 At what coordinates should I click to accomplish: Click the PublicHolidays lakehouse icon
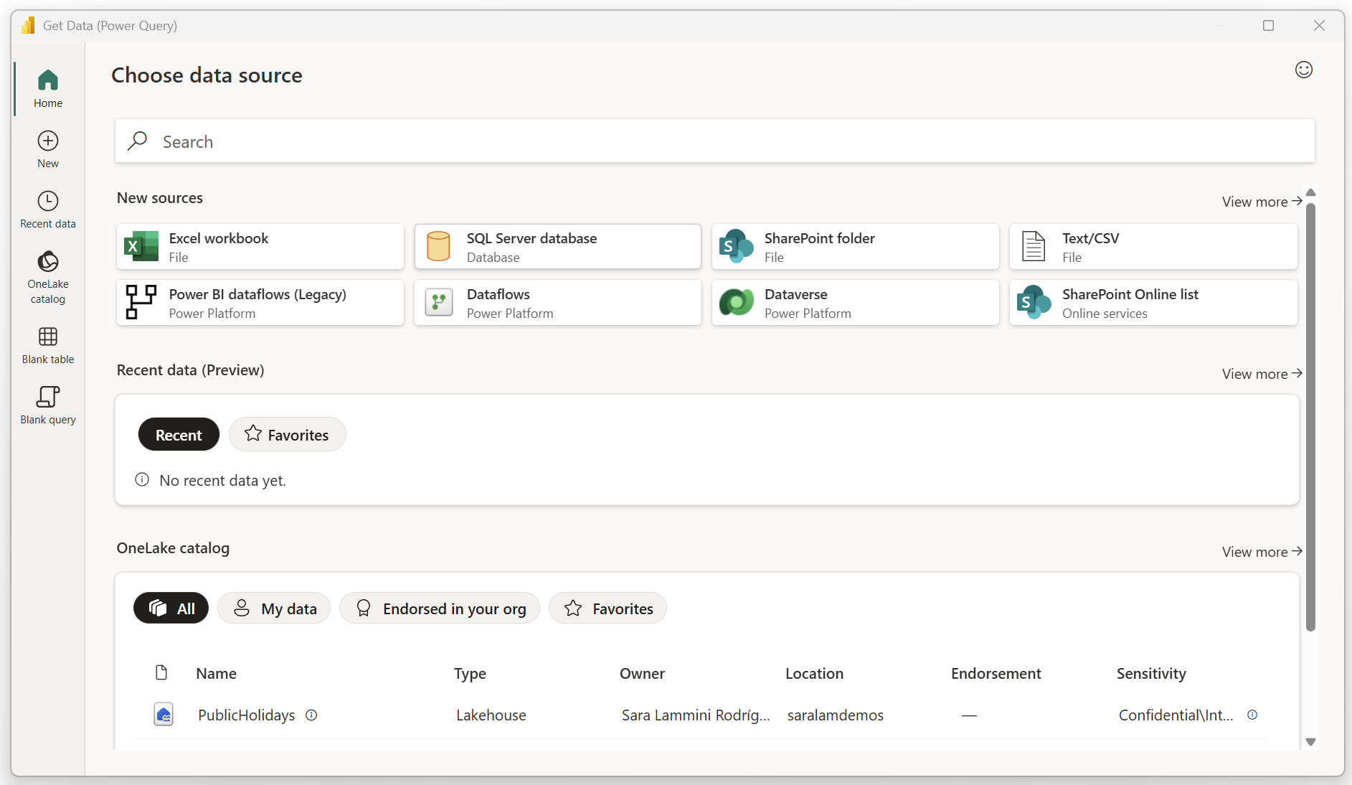(x=164, y=715)
